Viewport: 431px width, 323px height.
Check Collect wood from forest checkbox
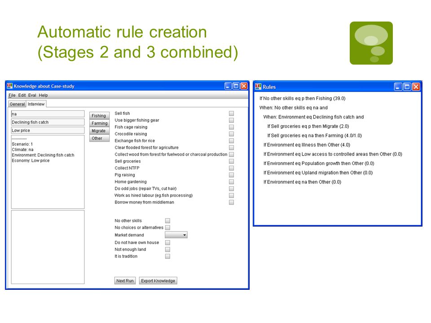(x=232, y=154)
